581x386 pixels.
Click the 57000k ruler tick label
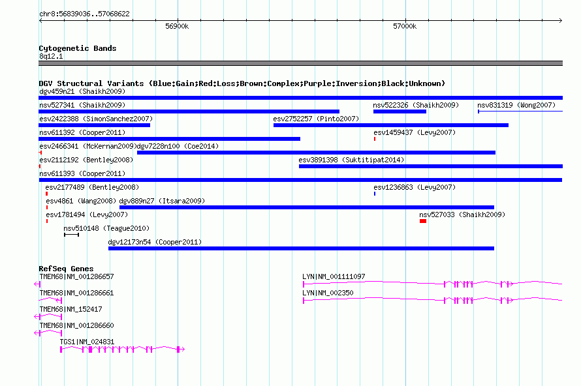pyautogui.click(x=405, y=26)
